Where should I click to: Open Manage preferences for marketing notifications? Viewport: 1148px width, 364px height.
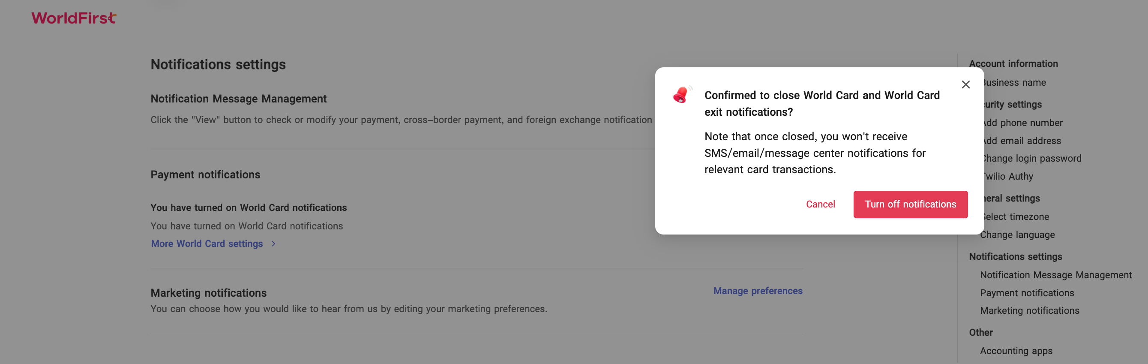point(758,291)
